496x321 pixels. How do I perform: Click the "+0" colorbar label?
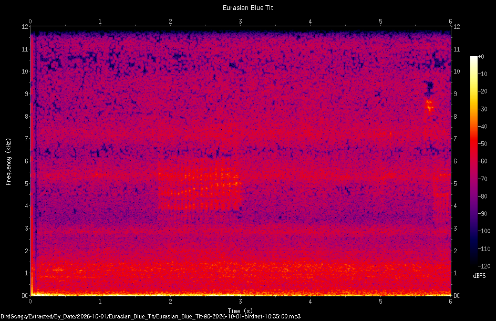pyautogui.click(x=481, y=57)
